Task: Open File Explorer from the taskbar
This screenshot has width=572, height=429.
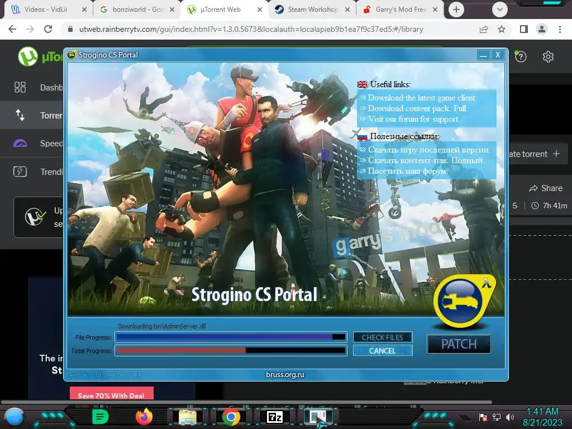Action: tap(188, 417)
